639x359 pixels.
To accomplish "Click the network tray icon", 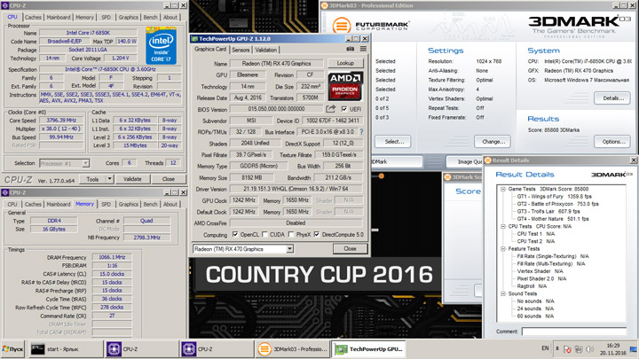I will [x=579, y=349].
